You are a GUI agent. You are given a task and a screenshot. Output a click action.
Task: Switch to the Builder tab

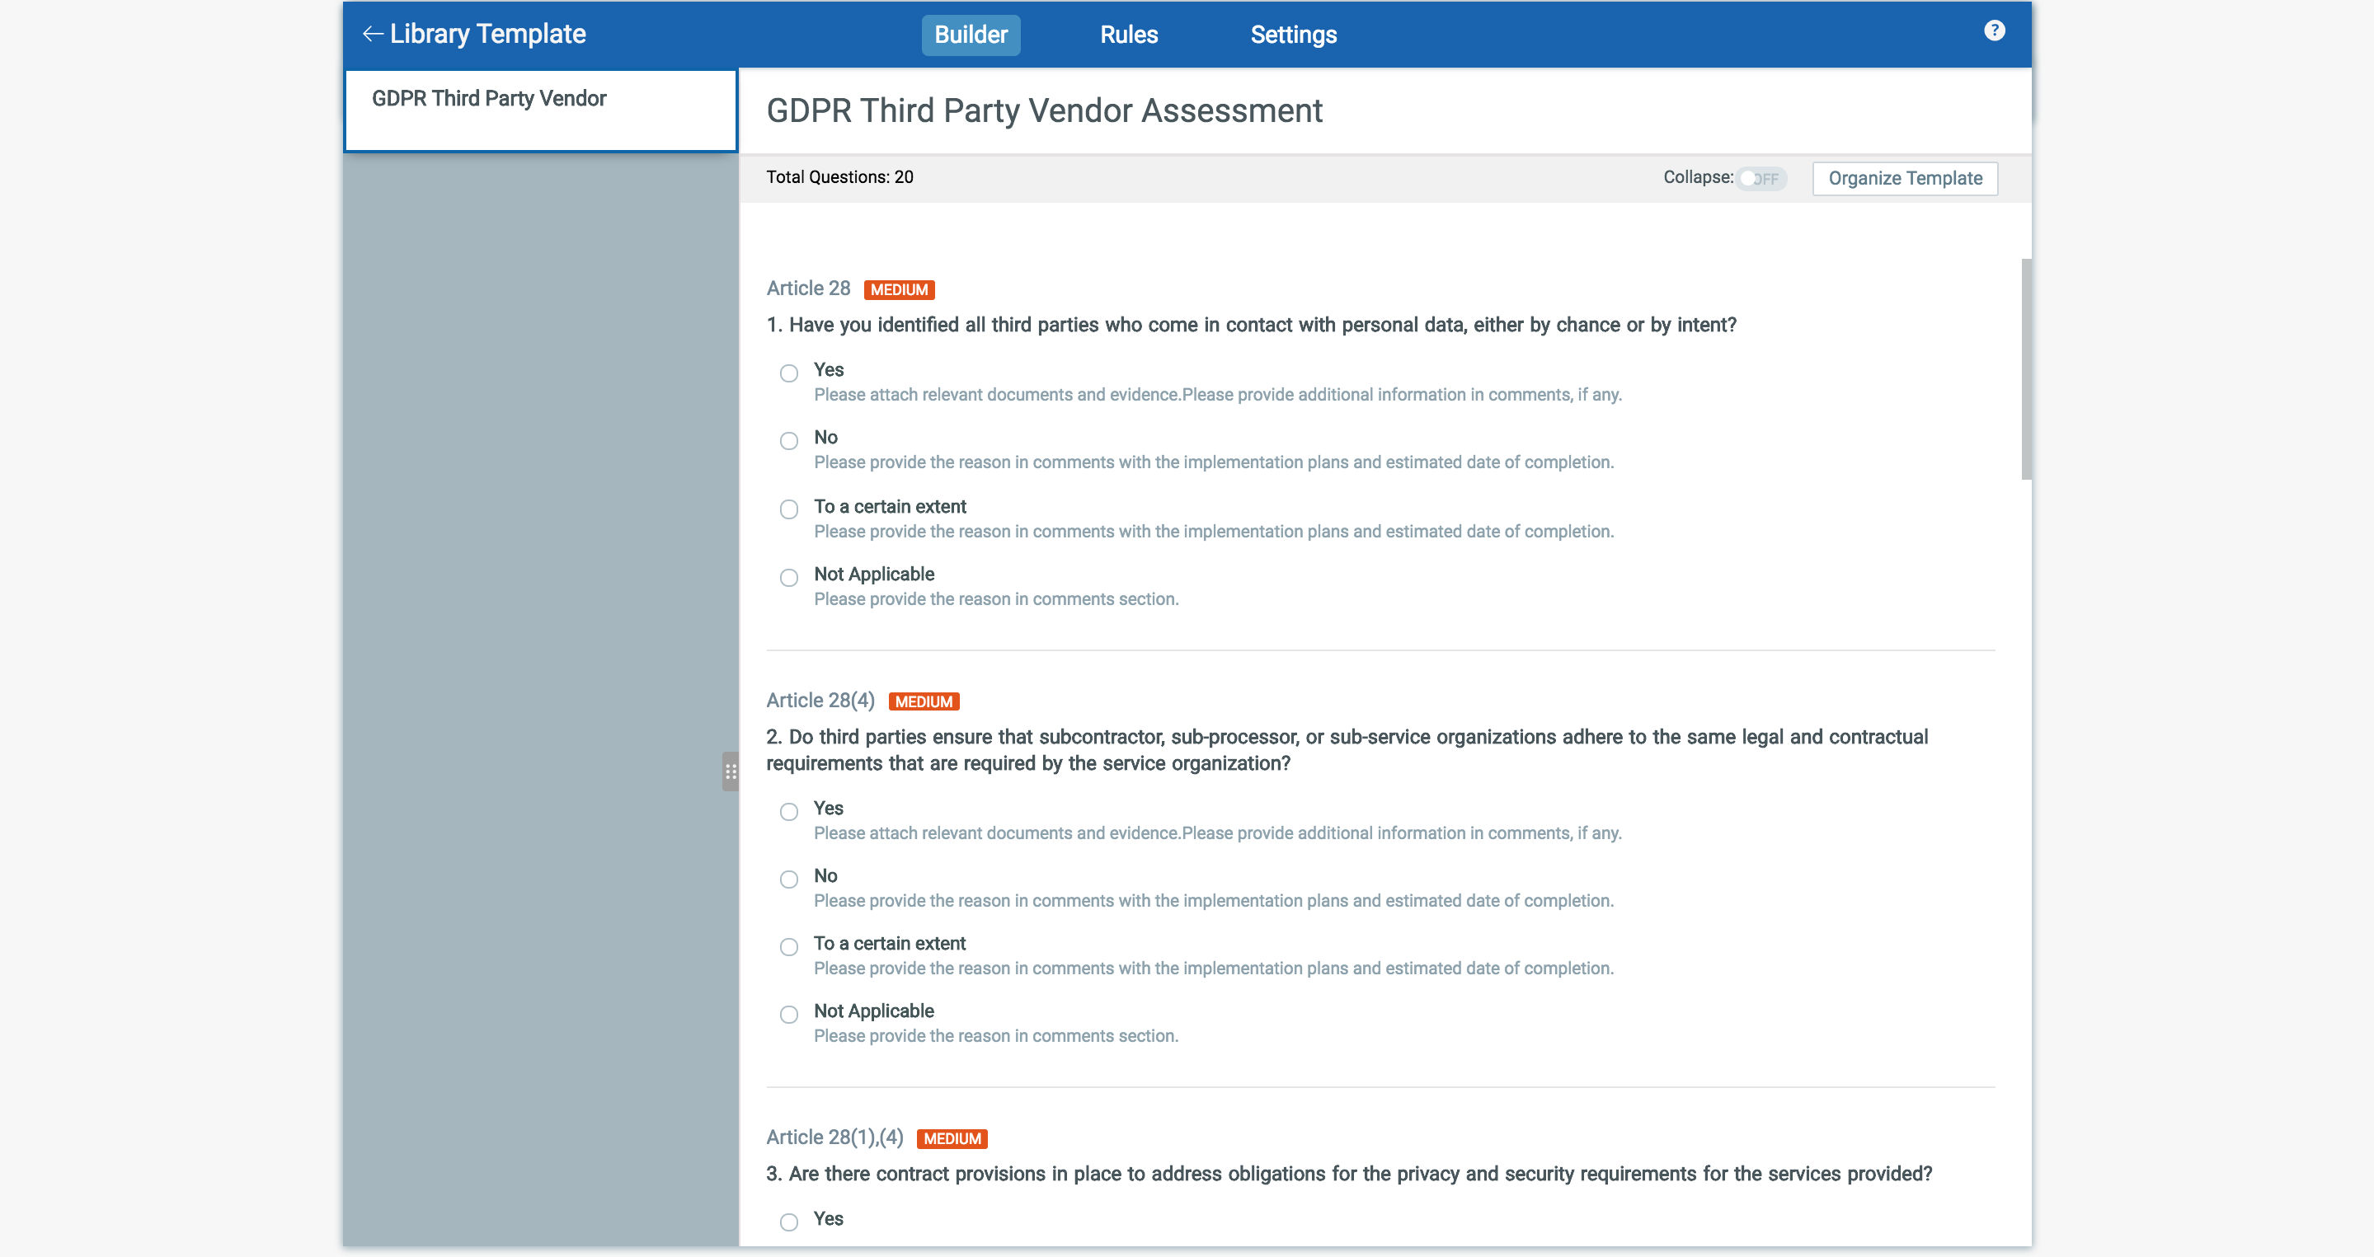pyautogui.click(x=971, y=35)
